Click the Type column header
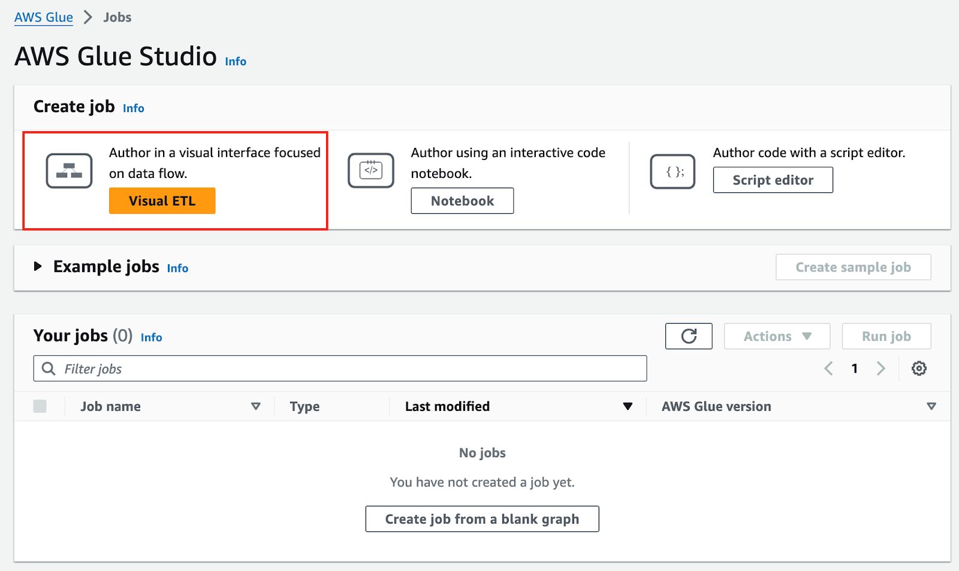 304,406
